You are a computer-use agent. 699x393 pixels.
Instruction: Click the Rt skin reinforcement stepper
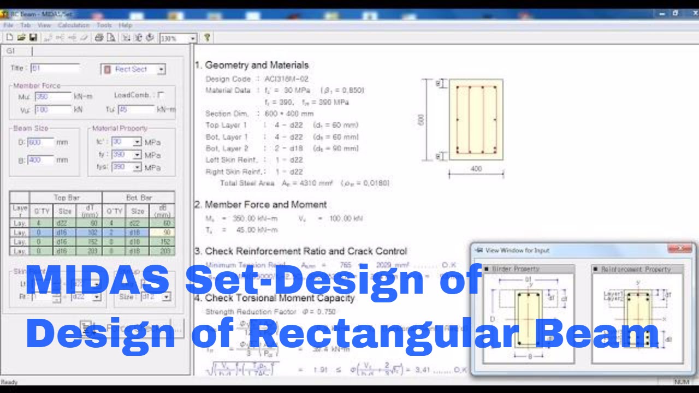point(56,297)
